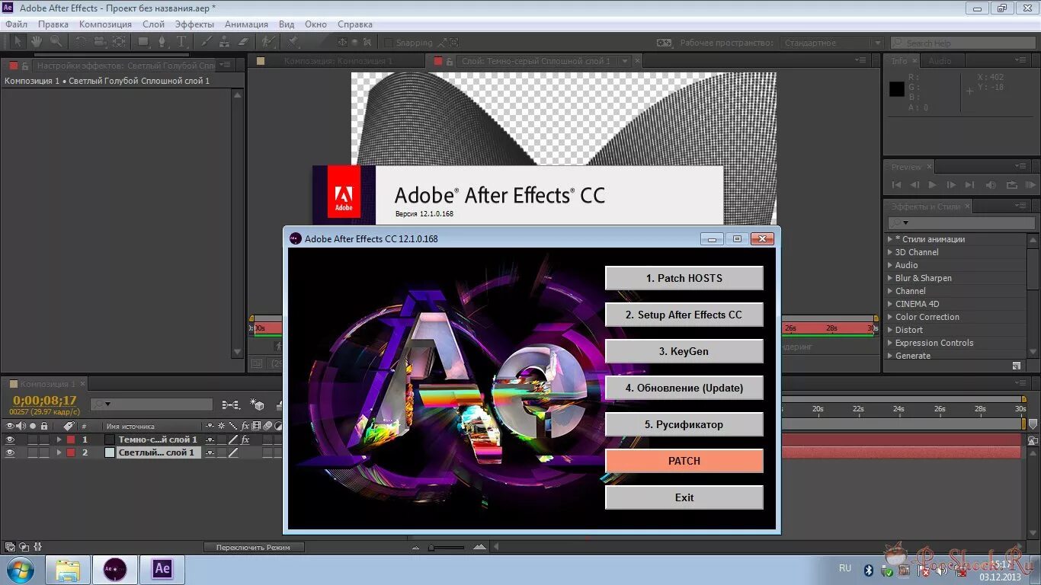Click the 5. Русификатор button
The image size is (1041, 585).
click(684, 424)
